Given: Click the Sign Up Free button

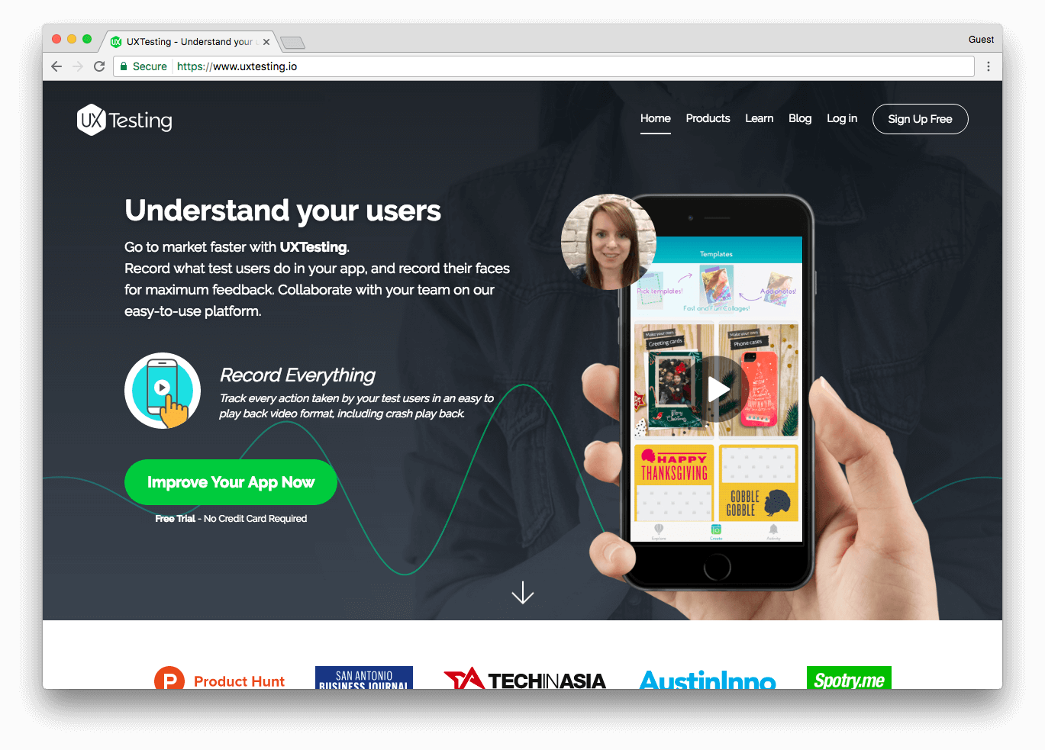Looking at the screenshot, I should pos(920,119).
